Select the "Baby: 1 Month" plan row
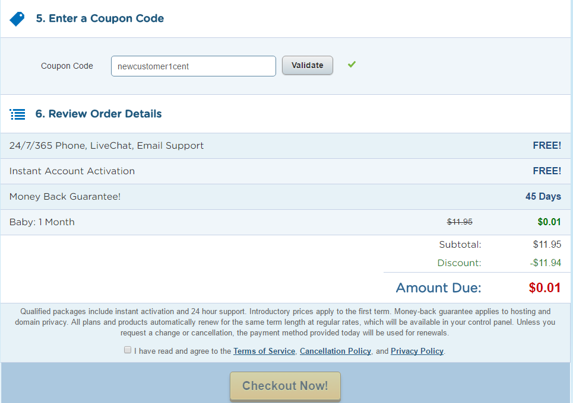573x403 pixels. pyautogui.click(x=42, y=222)
